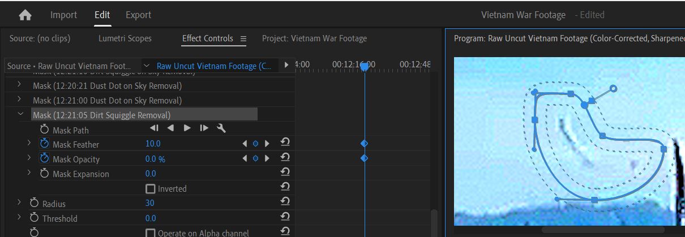Edit the Mask Feather value 10.0
Image resolution: width=685 pixels, height=237 pixels.
click(153, 144)
